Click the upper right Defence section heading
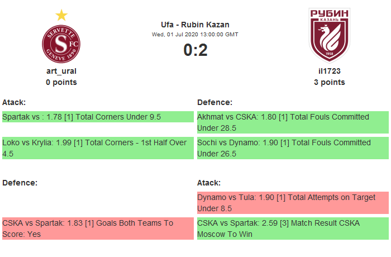Image resolution: width=391 pixels, height=257 pixels. coord(214,102)
